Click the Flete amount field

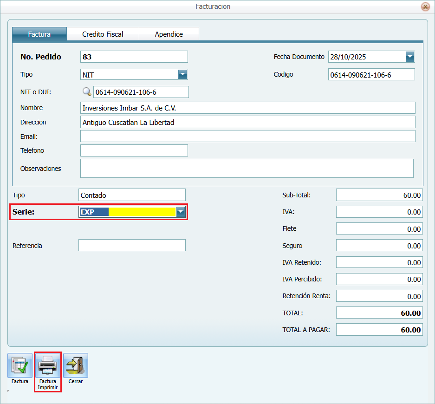pyautogui.click(x=379, y=229)
